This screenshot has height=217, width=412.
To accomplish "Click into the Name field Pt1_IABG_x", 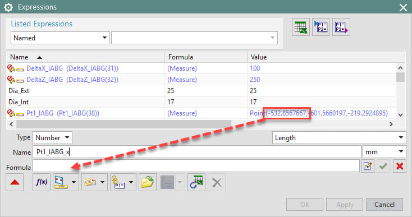I will point(197,152).
